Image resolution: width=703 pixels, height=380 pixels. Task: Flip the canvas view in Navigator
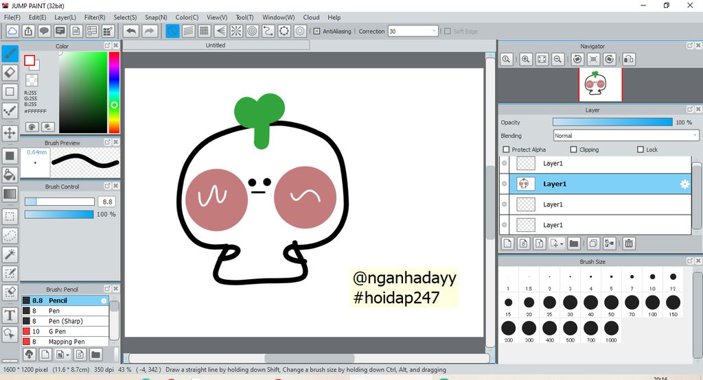point(629,59)
